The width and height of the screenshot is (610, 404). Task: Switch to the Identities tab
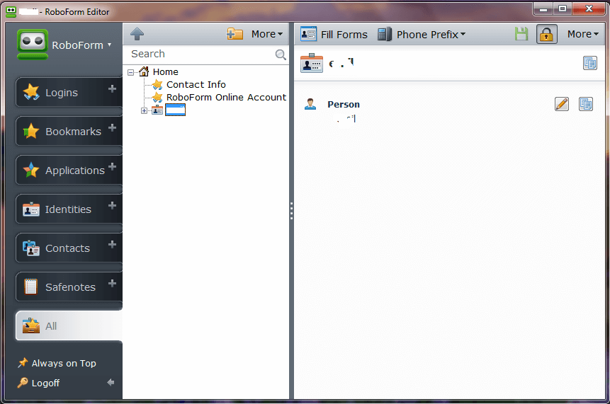(x=68, y=209)
